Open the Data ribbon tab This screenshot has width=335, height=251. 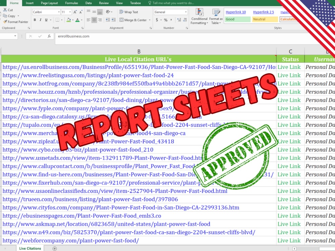(x=88, y=3)
